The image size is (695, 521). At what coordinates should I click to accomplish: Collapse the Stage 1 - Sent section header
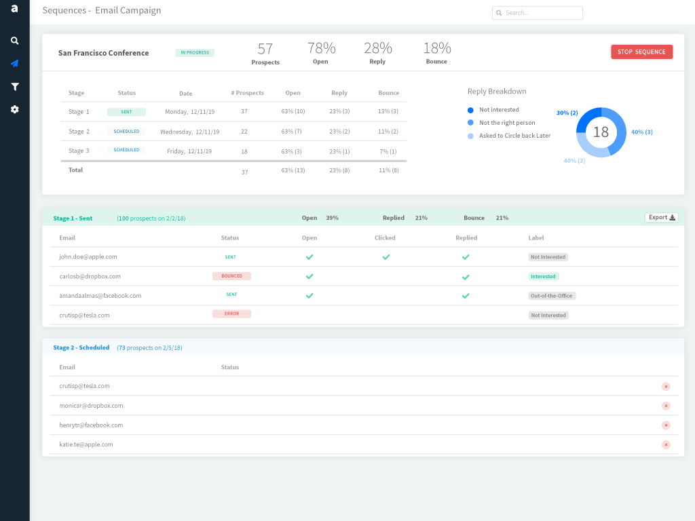(73, 218)
